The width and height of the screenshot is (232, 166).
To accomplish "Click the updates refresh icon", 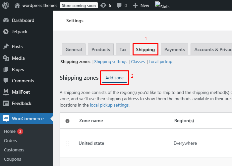I will [103, 5].
